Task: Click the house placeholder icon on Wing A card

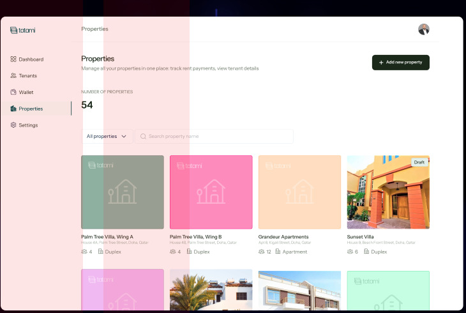Action: [x=123, y=192]
